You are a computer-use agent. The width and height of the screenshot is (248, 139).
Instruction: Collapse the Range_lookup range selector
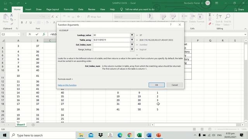pos(132,49)
